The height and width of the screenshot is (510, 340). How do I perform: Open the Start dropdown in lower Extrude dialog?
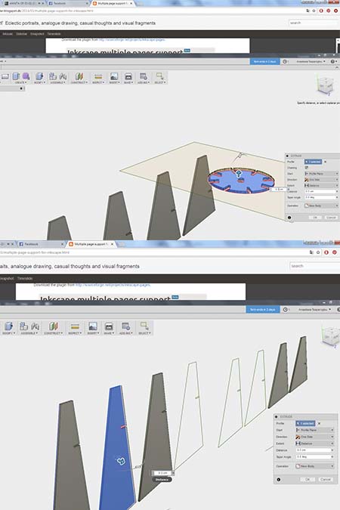tap(314, 430)
